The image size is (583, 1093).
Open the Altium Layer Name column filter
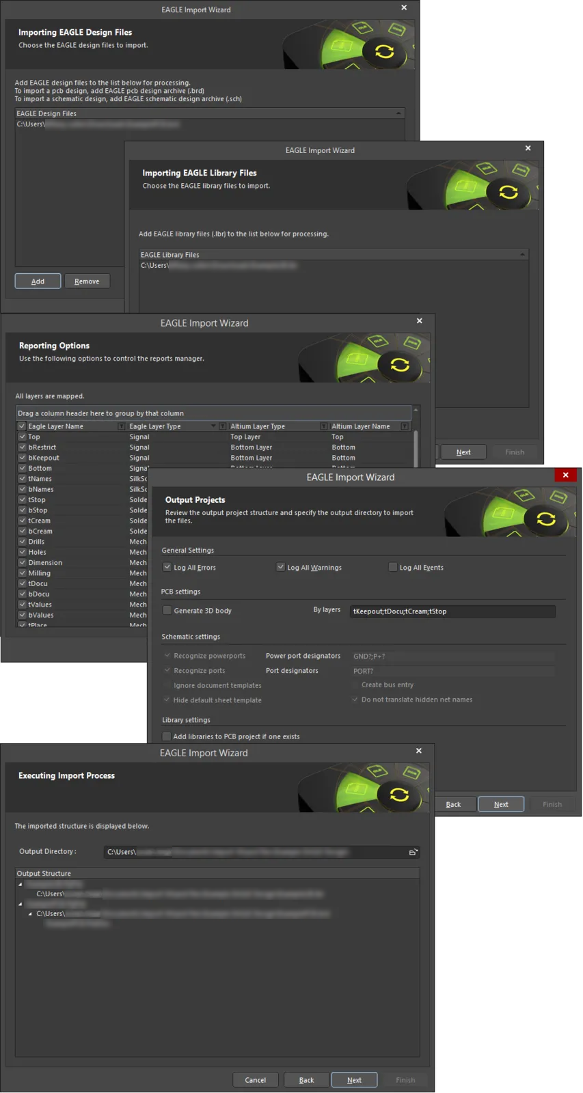(x=405, y=426)
